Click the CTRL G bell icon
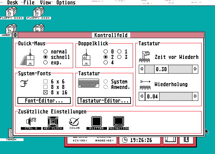 (30, 122)
